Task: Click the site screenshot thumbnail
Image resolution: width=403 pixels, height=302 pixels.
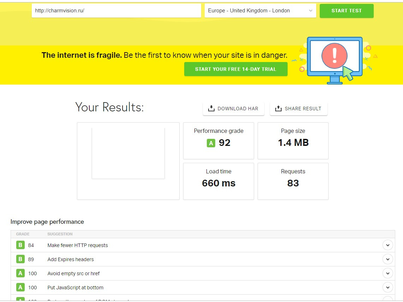Action: click(x=128, y=153)
